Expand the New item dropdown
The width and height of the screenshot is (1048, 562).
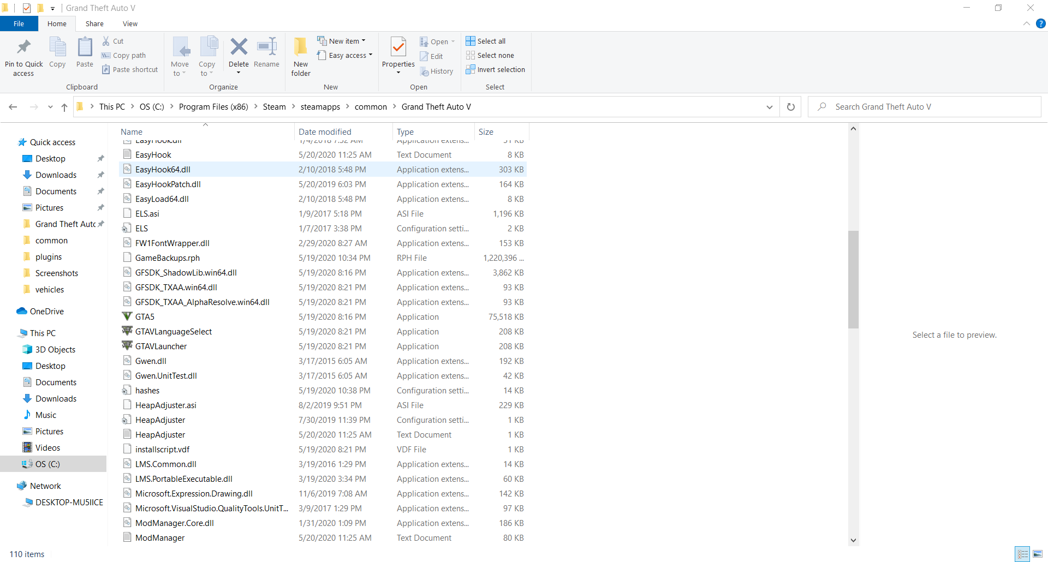click(x=342, y=41)
